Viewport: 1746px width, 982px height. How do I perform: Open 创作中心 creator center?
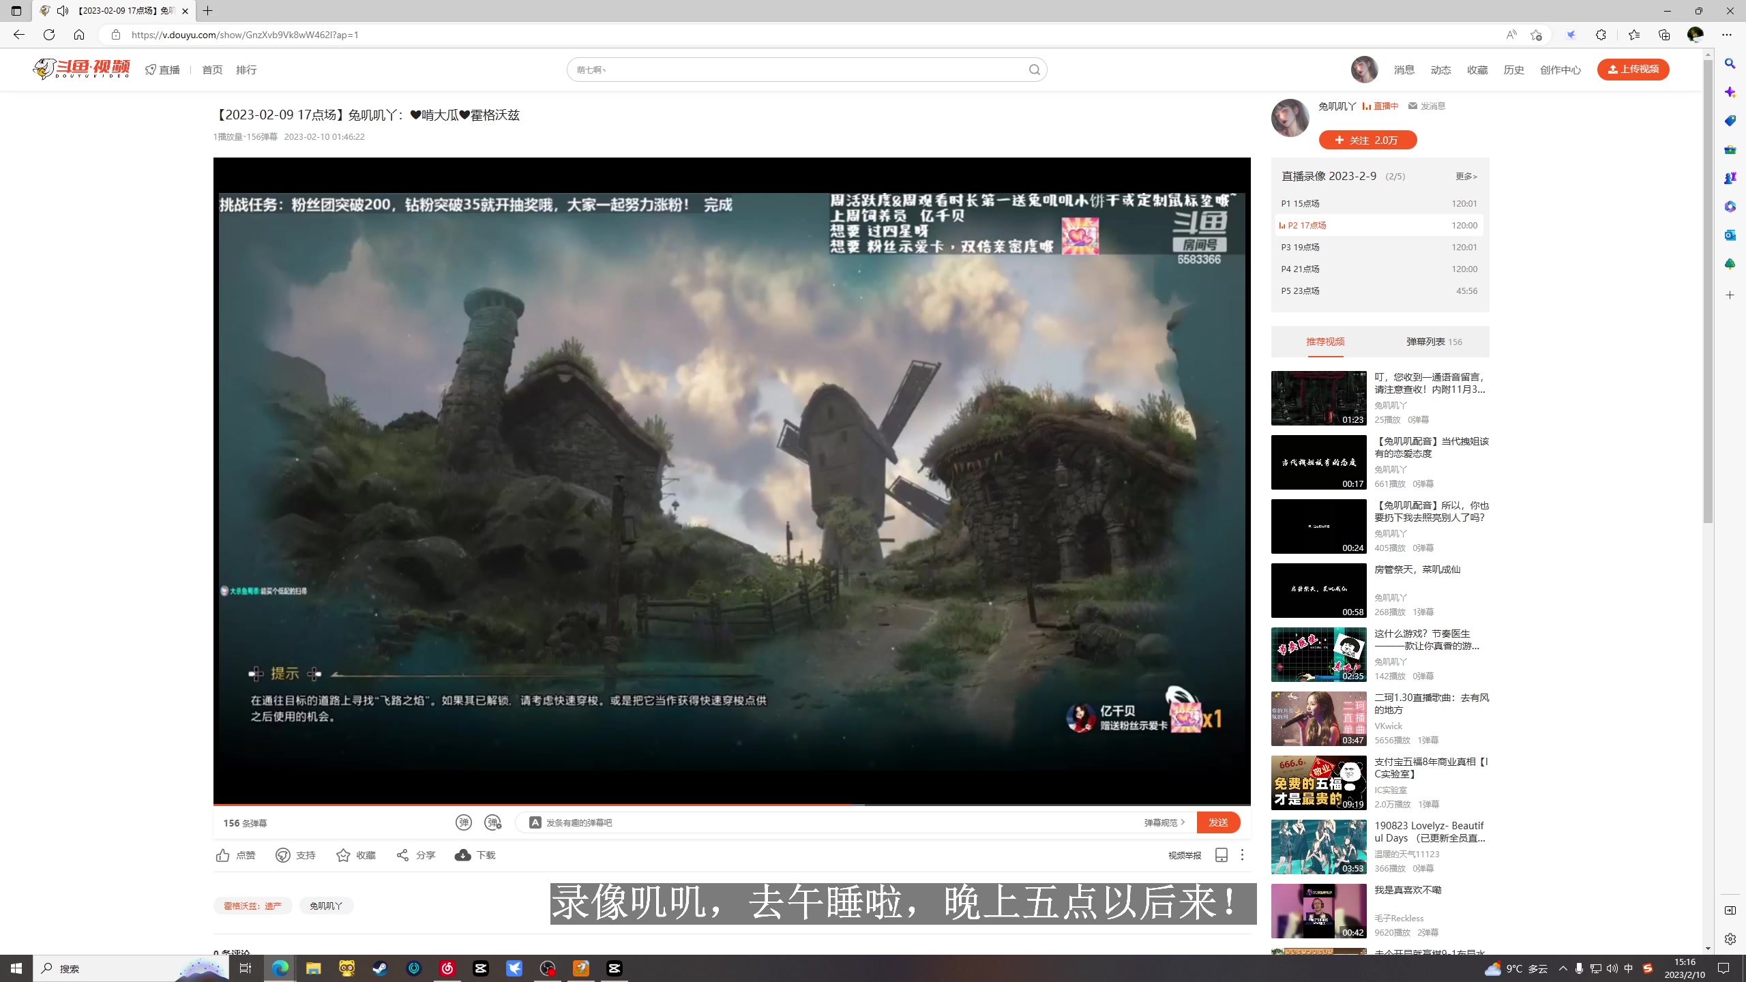click(1560, 70)
